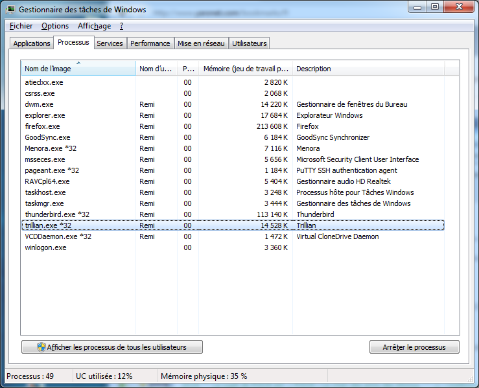This screenshot has width=479, height=388.
Task: Click the Arrêter le processus button
Action: point(414,347)
